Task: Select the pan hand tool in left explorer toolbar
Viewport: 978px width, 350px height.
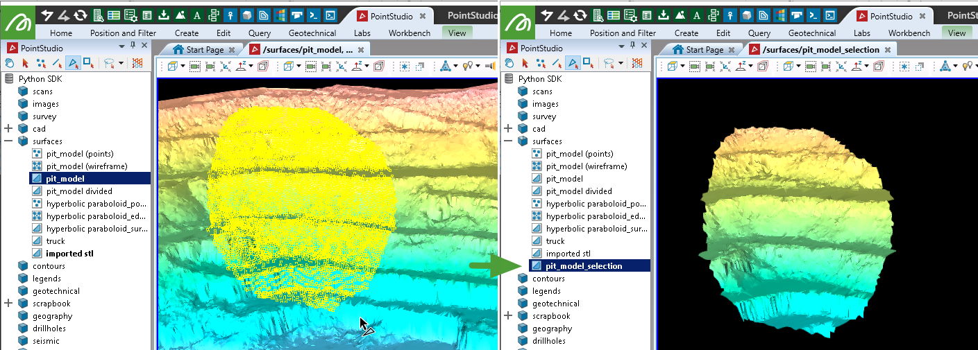Action: (x=10, y=63)
